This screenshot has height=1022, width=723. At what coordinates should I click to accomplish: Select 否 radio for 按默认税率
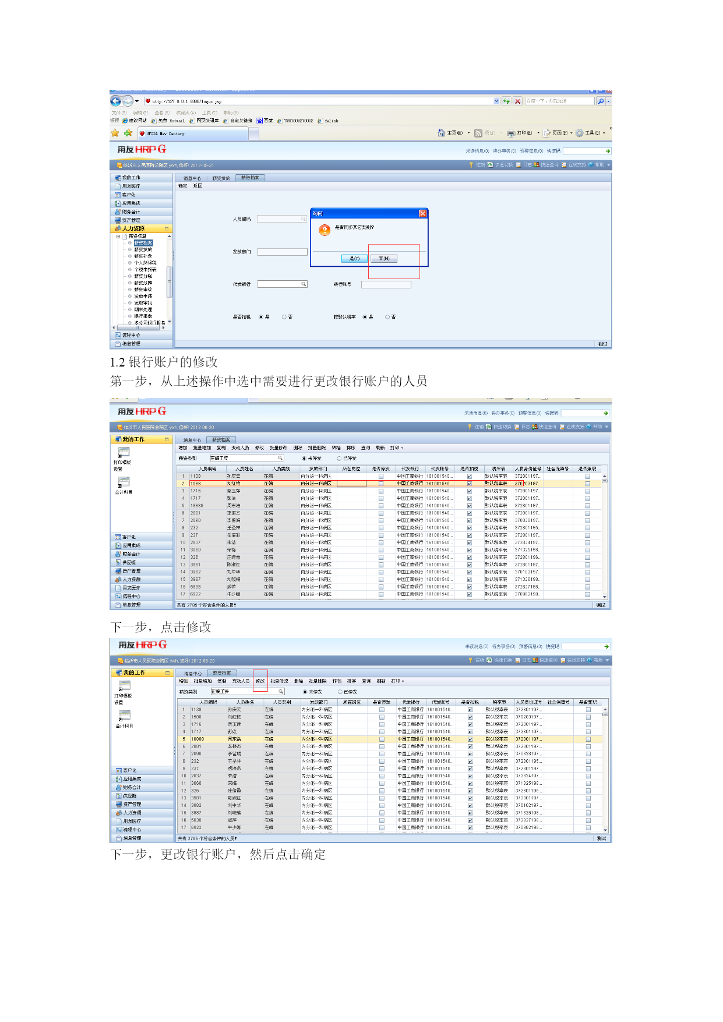tap(387, 317)
